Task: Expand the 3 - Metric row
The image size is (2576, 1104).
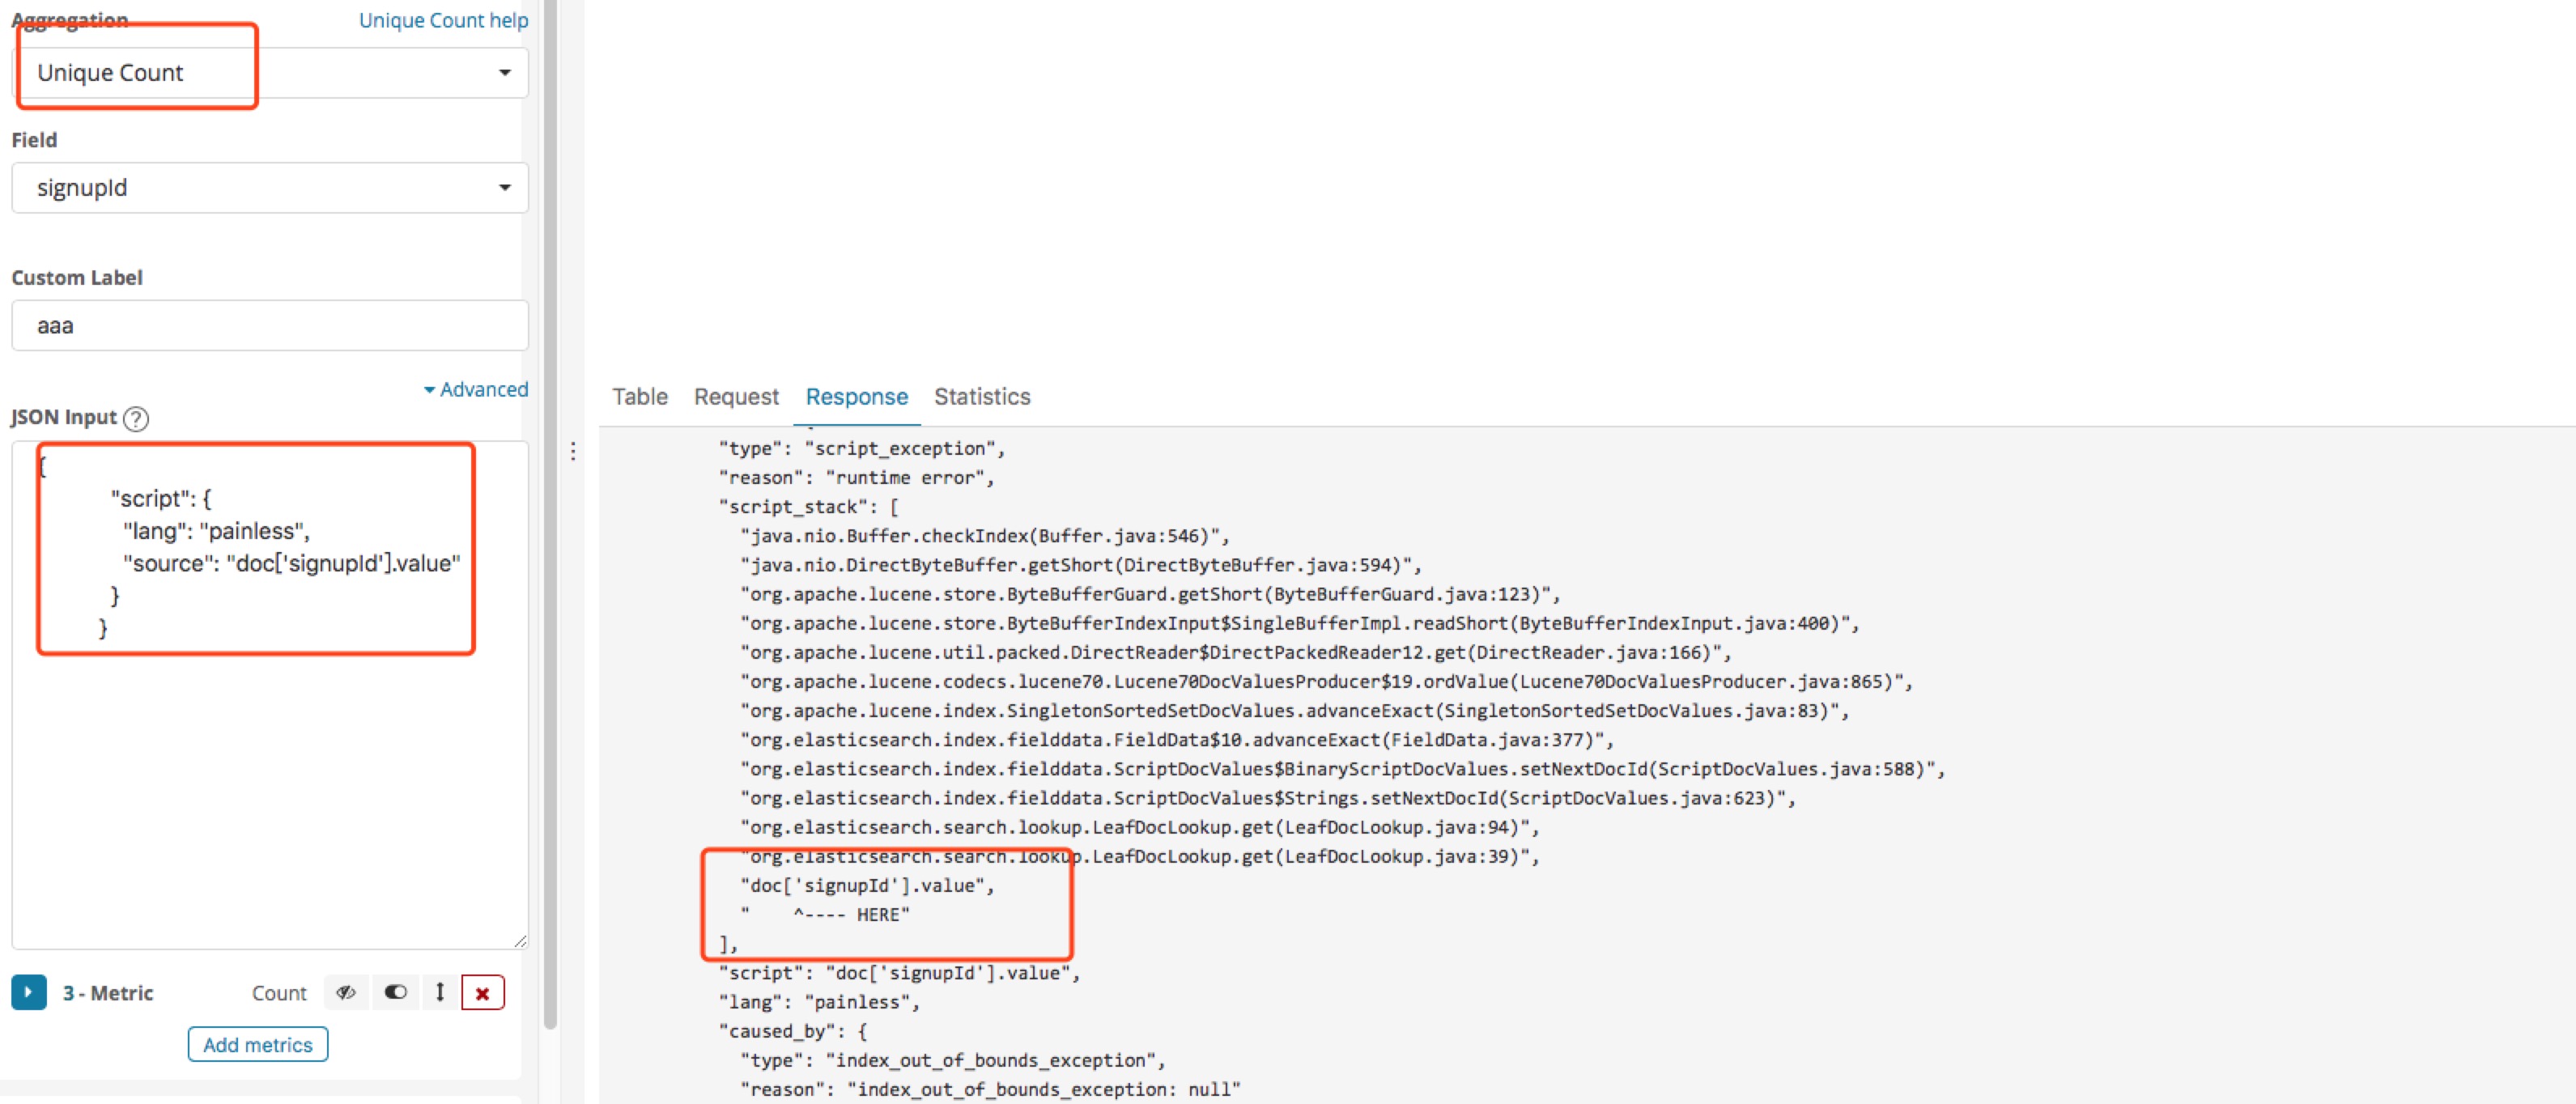Action: (29, 993)
